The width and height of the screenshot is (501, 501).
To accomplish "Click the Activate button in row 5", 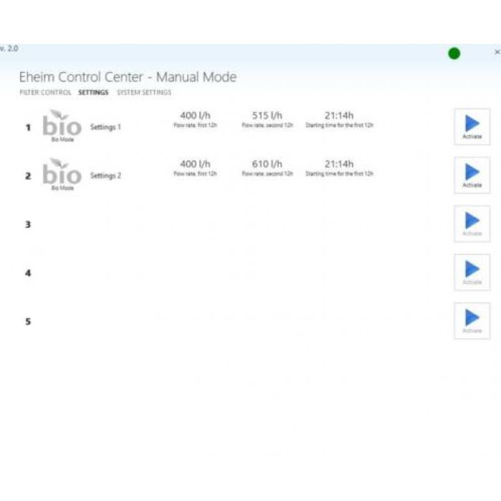I will point(472,321).
